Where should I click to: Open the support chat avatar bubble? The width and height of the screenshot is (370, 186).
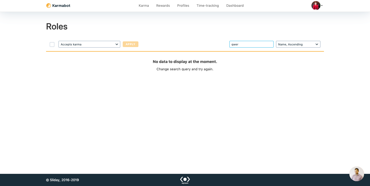tap(357, 174)
